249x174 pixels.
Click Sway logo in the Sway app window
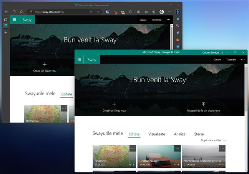[92, 60]
